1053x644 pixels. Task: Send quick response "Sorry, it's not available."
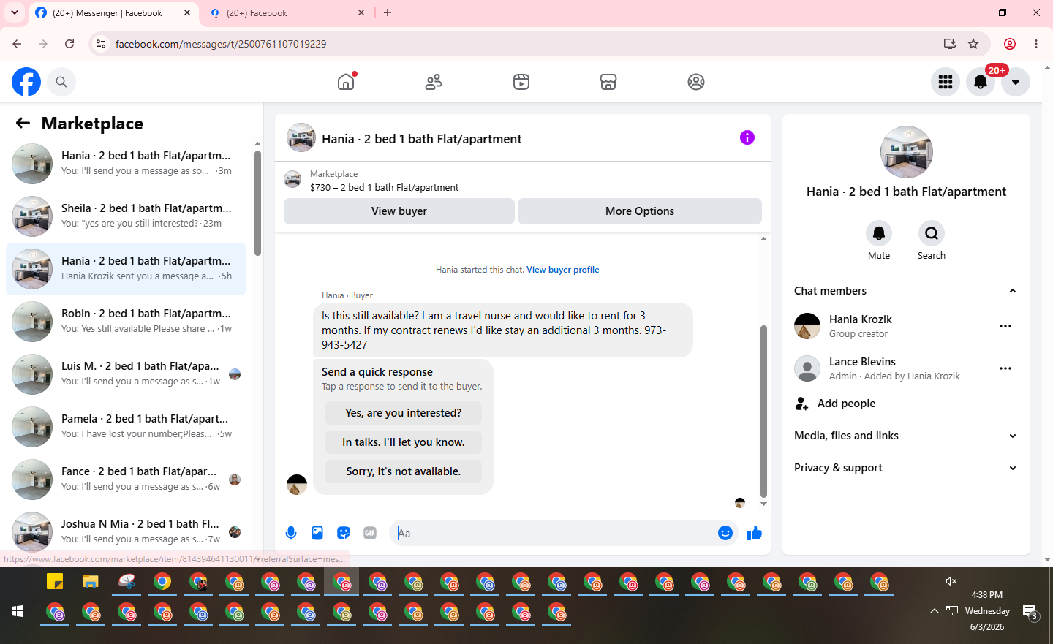[404, 471]
